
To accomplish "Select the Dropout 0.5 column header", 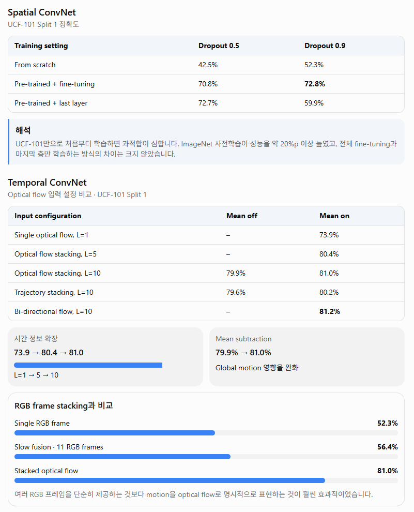I will 219,46.
